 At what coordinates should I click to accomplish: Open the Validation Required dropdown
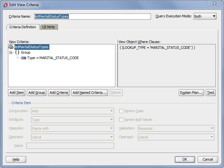click(x=176, y=128)
